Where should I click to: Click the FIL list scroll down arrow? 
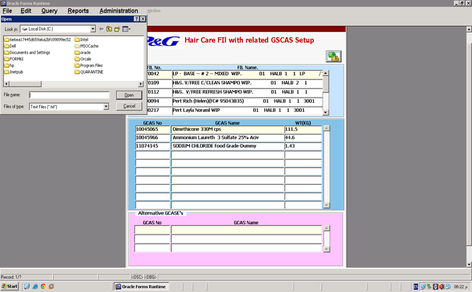pyautogui.click(x=325, y=112)
